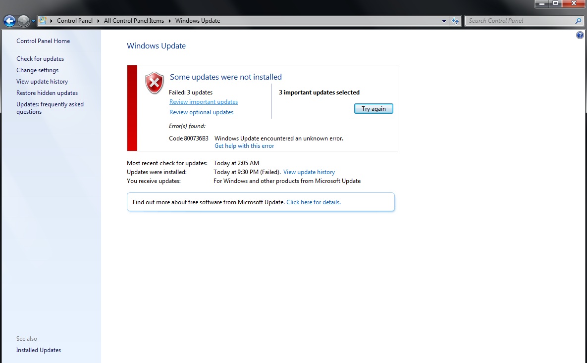
Task: Open View update history next to Failed
Action: tap(309, 172)
